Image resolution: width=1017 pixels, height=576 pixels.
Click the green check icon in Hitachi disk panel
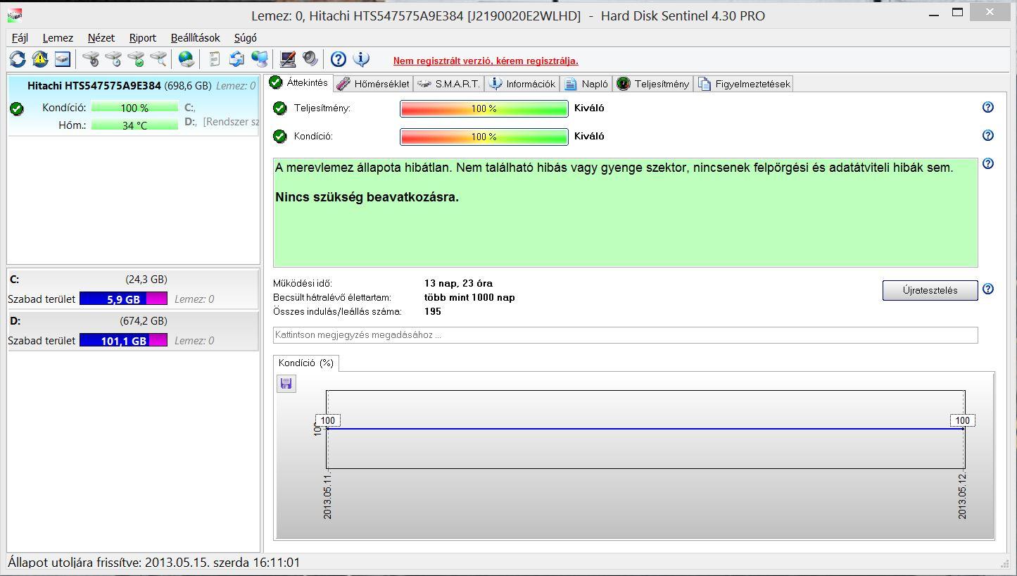tap(17, 108)
